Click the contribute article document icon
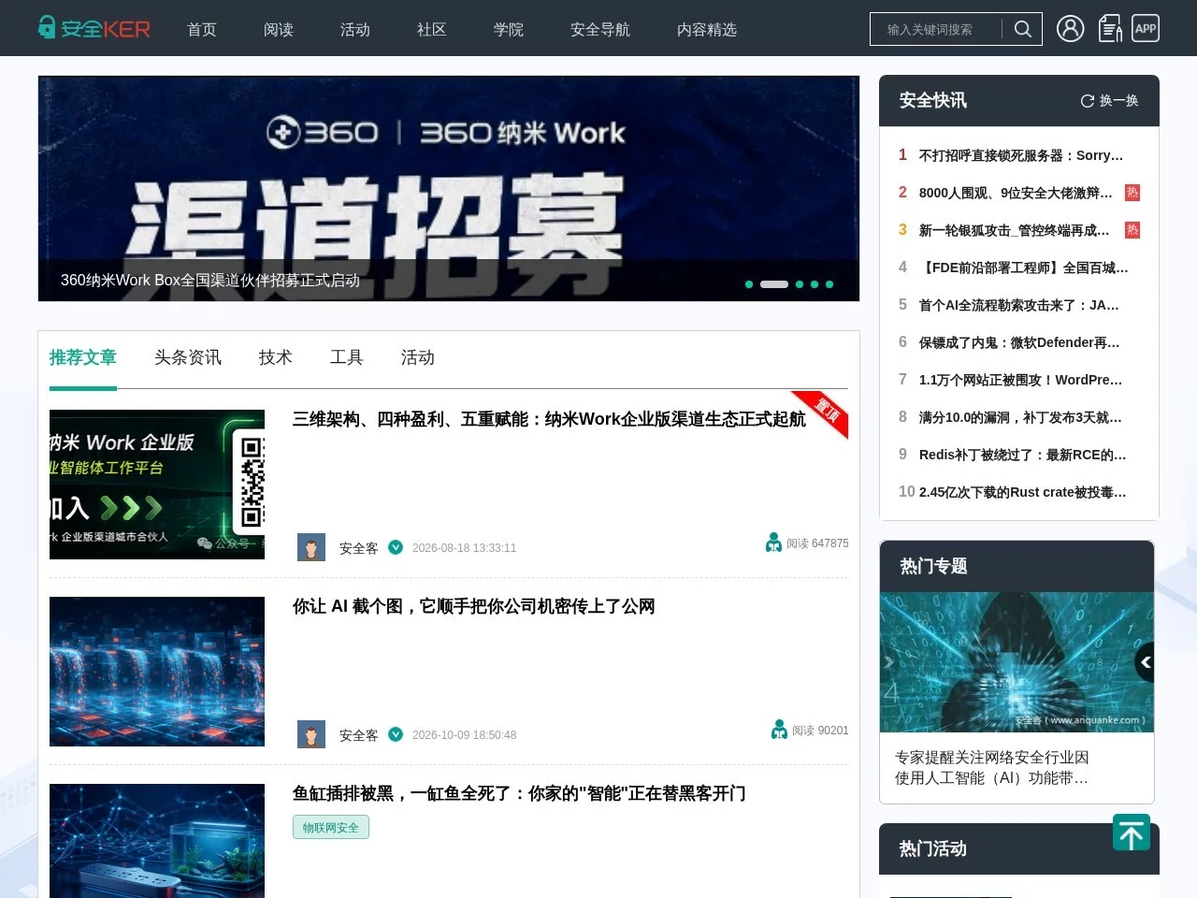 [1110, 28]
